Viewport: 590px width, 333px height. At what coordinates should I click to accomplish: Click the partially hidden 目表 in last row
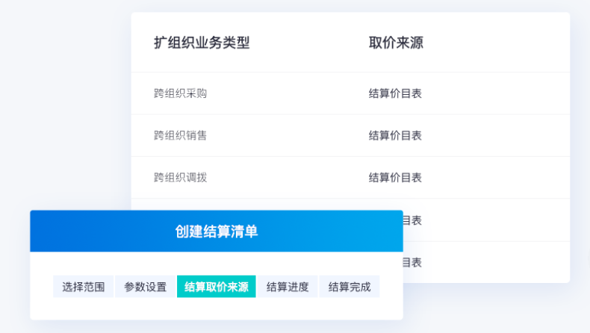click(x=412, y=262)
